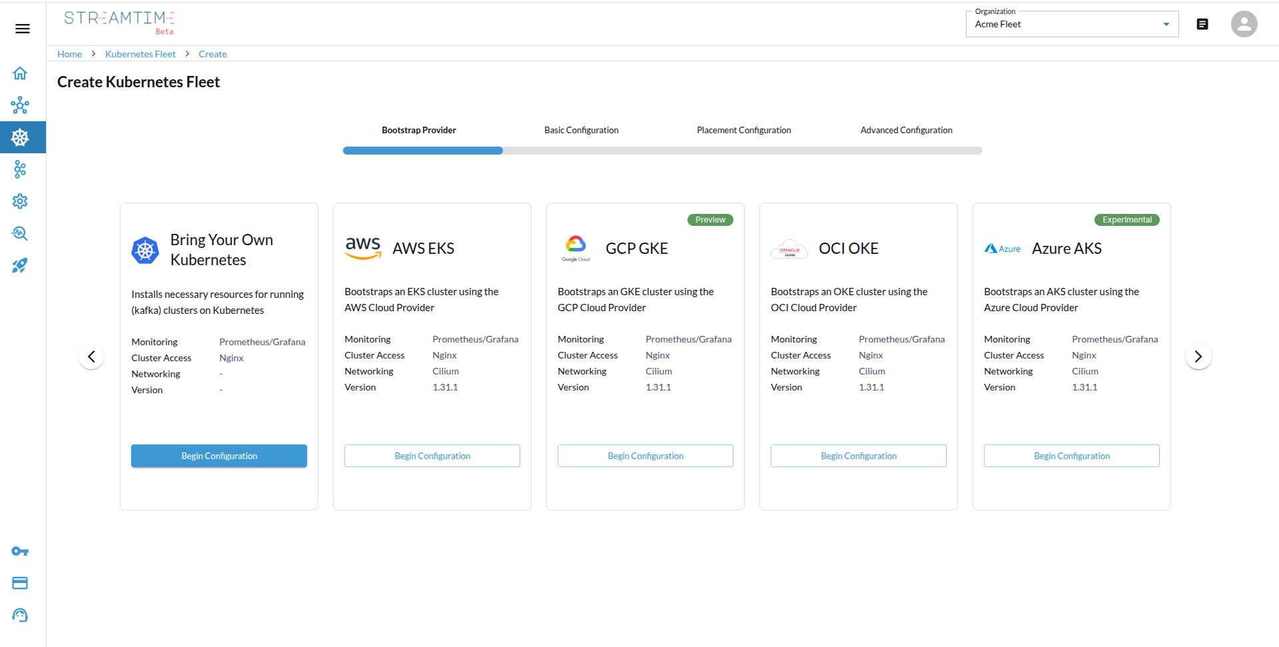This screenshot has width=1279, height=647.
Task: Open the connectors branch icon in sidebar
Action: (20, 169)
